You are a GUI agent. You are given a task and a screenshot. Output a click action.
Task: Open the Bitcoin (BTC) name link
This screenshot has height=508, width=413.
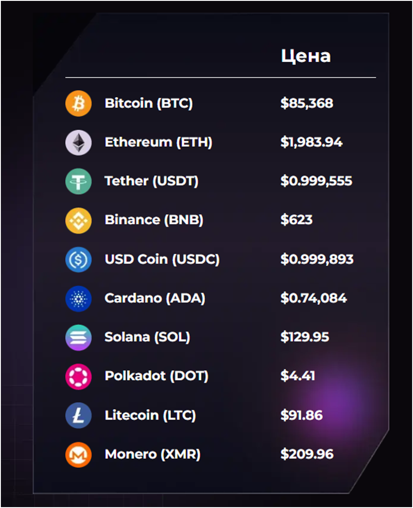[149, 103]
